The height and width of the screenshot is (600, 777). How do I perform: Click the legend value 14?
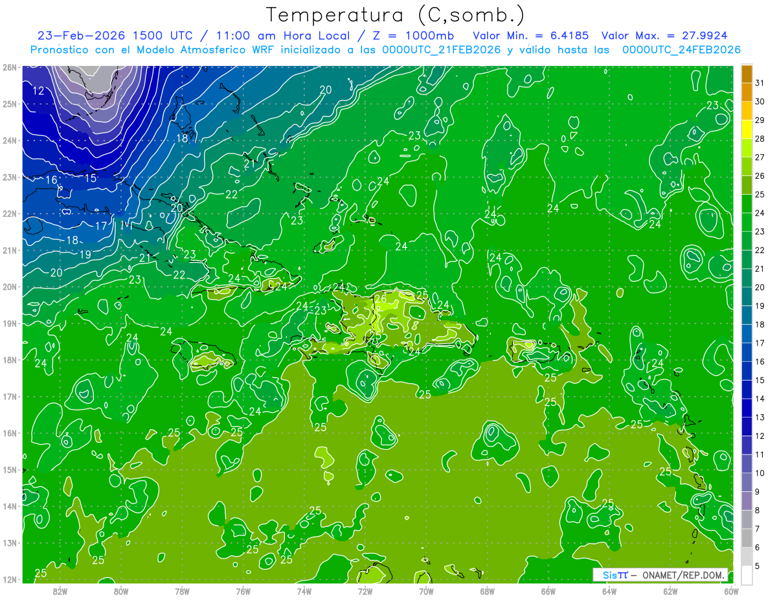tap(760, 399)
